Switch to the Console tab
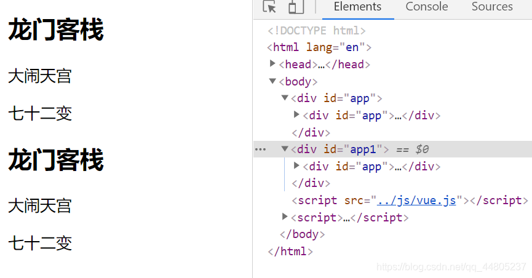This screenshot has width=532, height=278. (x=426, y=7)
